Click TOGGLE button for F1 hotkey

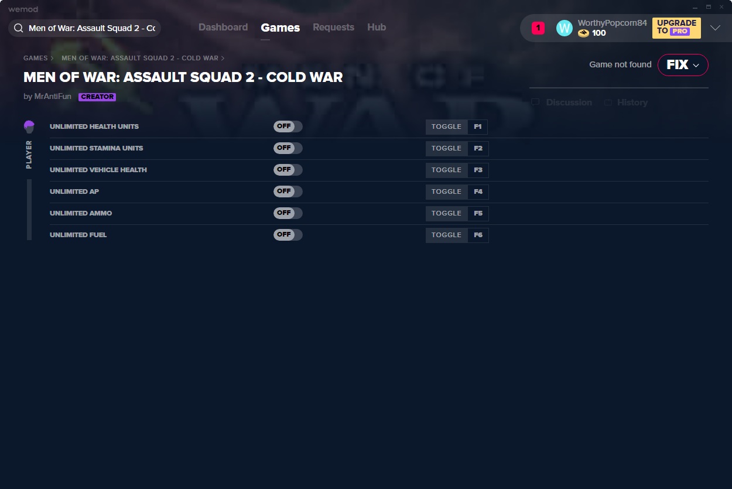tap(447, 126)
